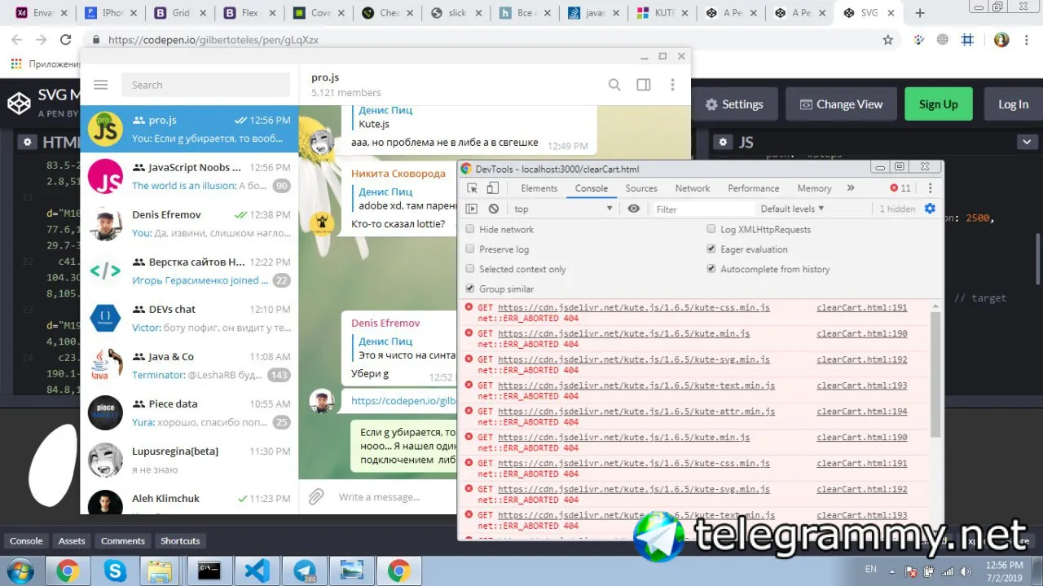Open Skype from the taskbar
The height and width of the screenshot is (586, 1043).
114,570
